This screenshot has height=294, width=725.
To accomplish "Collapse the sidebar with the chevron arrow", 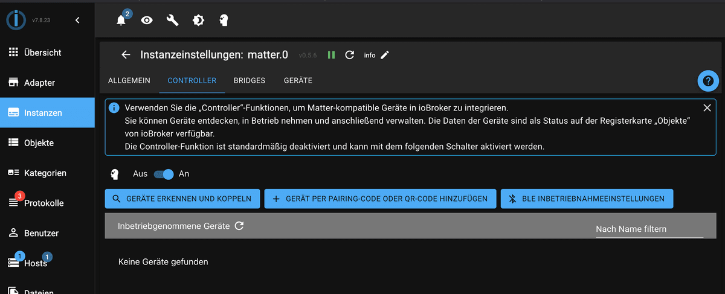I will coord(77,21).
